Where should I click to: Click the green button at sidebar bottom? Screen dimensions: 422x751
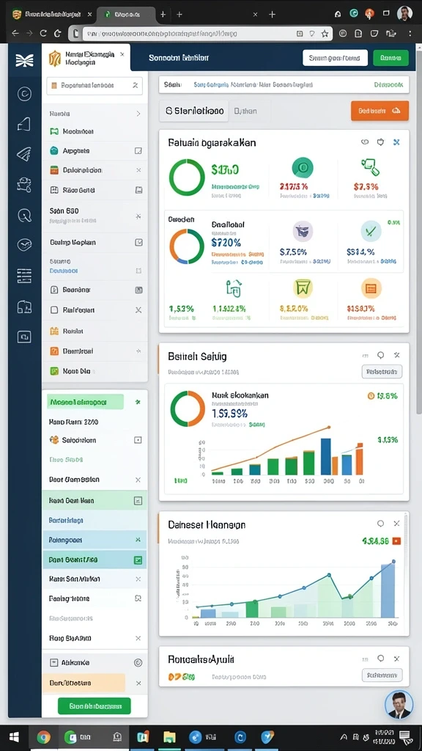95,706
